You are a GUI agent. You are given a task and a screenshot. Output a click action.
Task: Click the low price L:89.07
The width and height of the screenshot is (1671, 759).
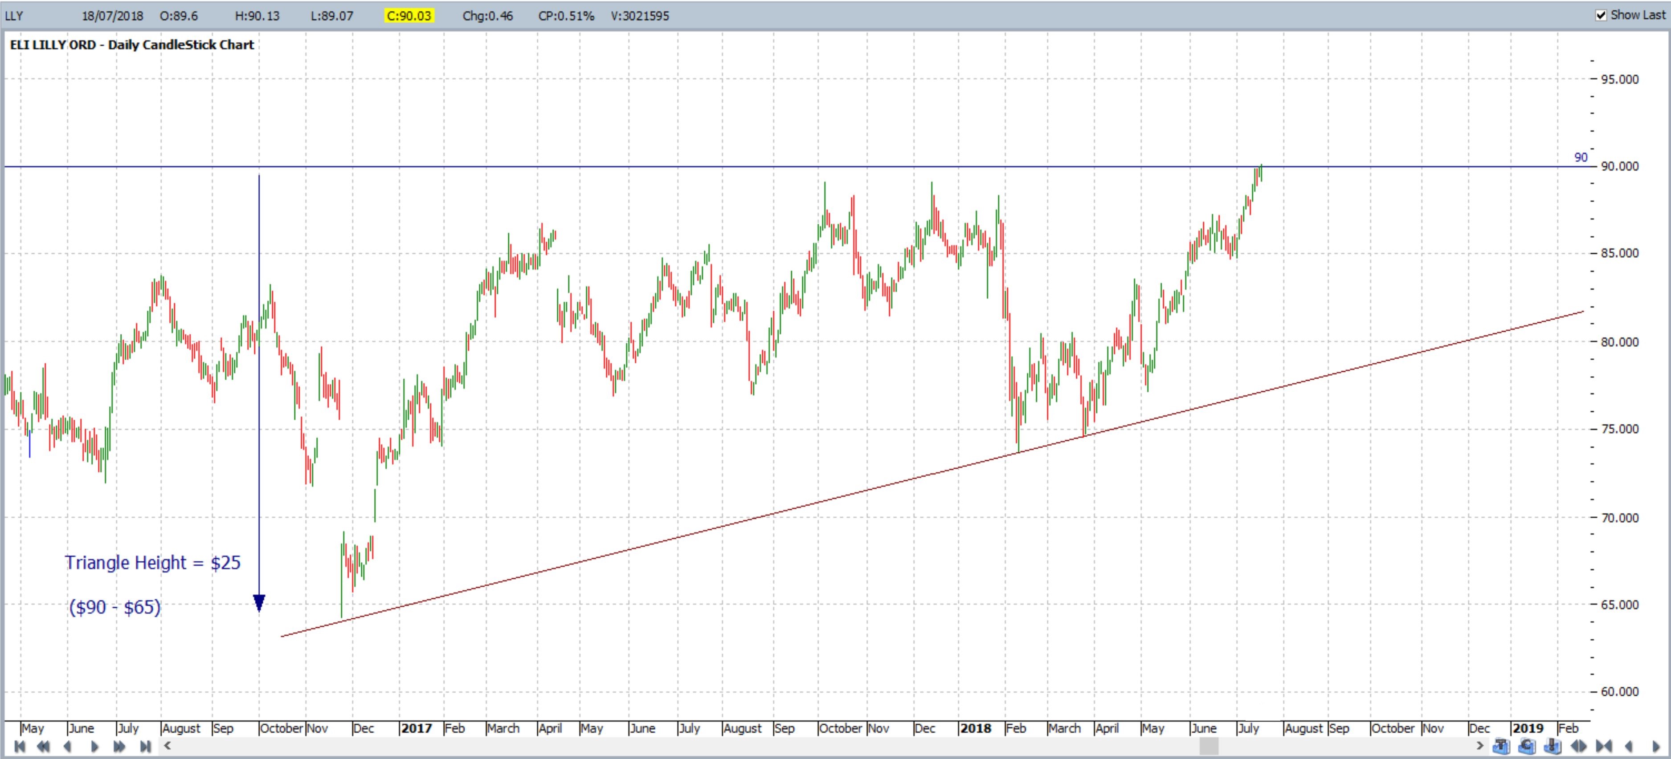point(332,16)
